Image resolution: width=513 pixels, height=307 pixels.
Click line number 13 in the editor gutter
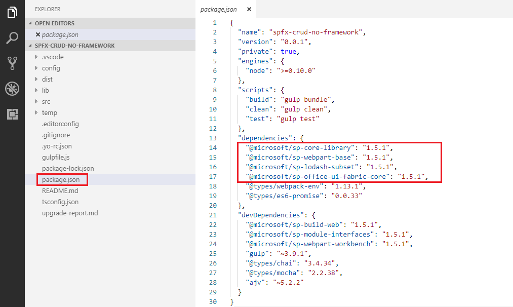[x=213, y=138]
